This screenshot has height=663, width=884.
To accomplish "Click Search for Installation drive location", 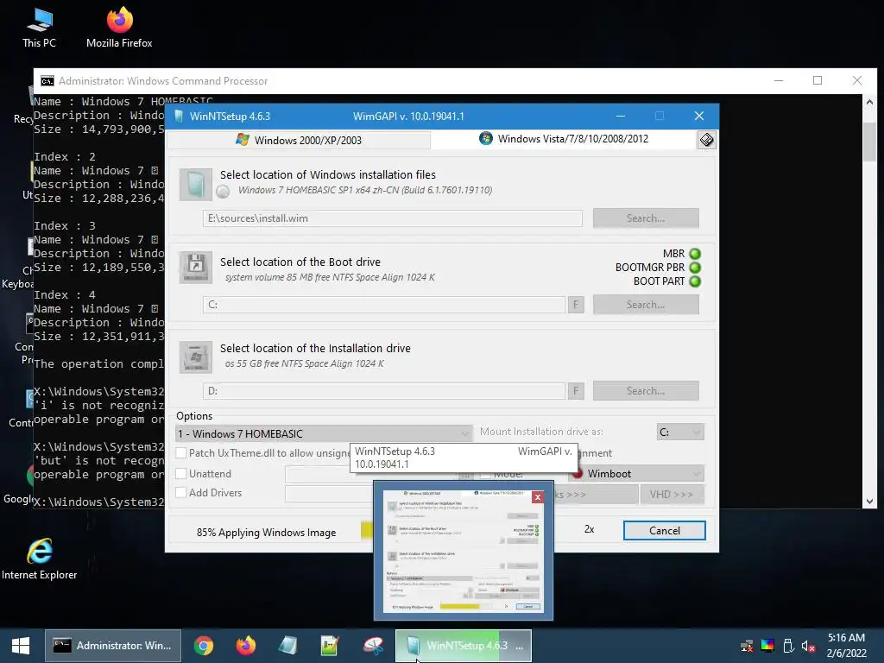I will [646, 391].
